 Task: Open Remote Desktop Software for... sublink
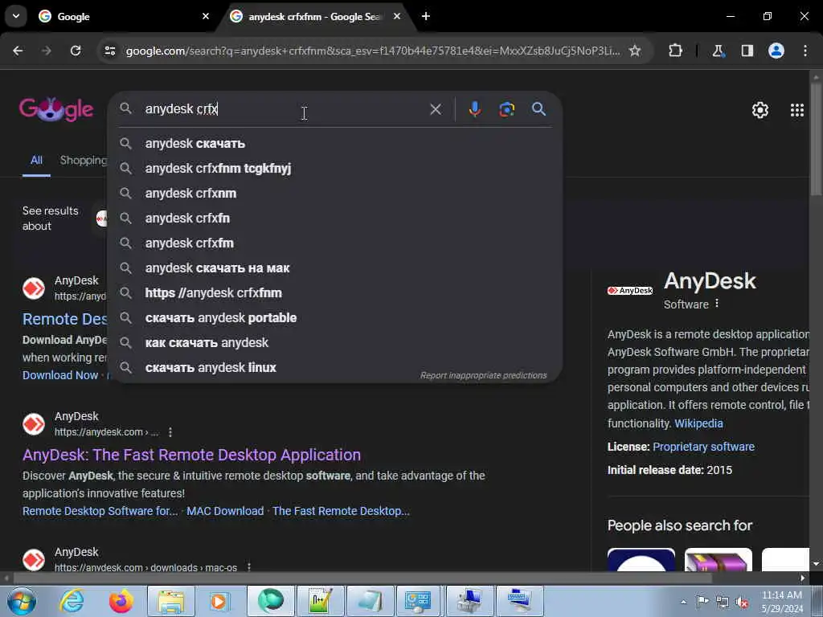click(x=100, y=511)
